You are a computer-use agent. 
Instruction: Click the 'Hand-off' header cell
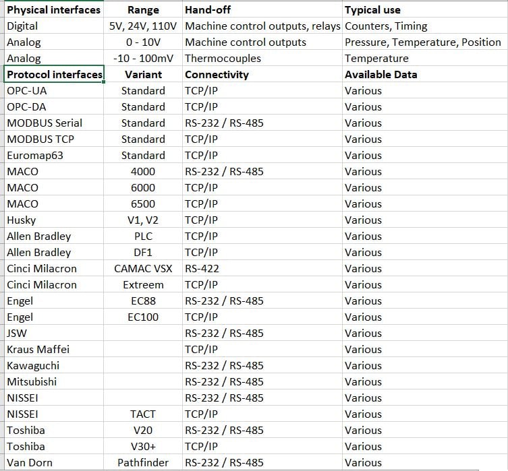(262, 9)
